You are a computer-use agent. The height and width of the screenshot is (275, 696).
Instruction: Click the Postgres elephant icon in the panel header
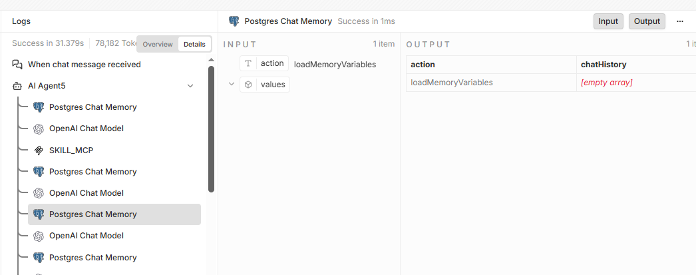[234, 21]
